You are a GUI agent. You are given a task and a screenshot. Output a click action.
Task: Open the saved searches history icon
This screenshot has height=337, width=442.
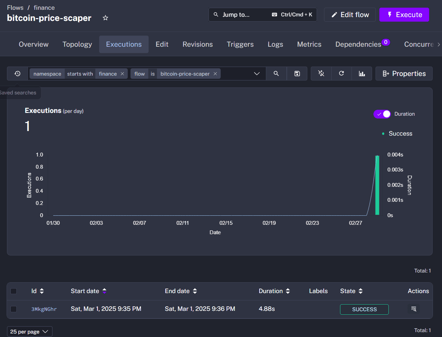click(17, 74)
